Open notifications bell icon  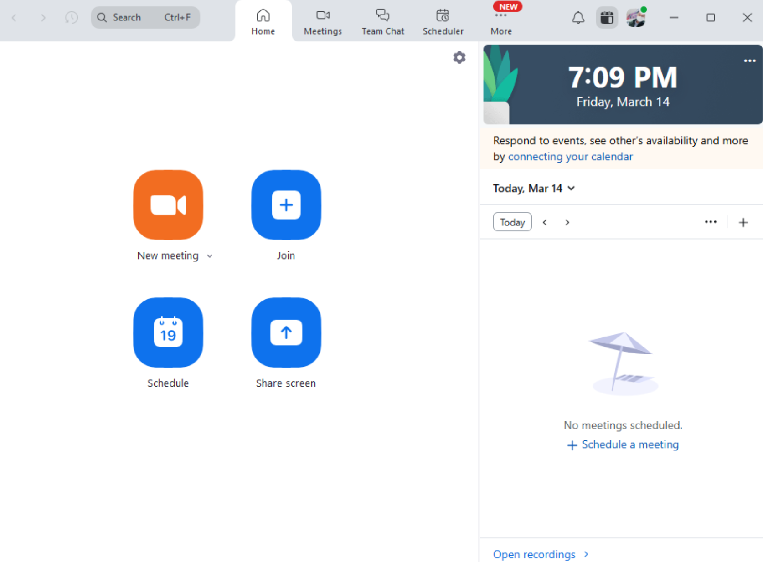click(x=578, y=18)
